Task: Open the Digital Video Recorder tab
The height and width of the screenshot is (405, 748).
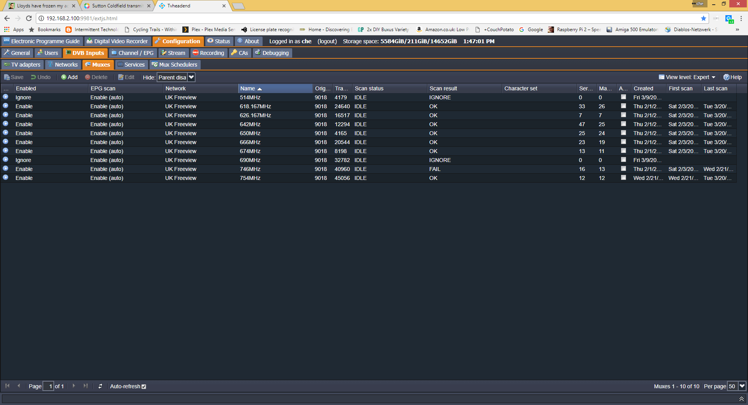Action: 117,41
